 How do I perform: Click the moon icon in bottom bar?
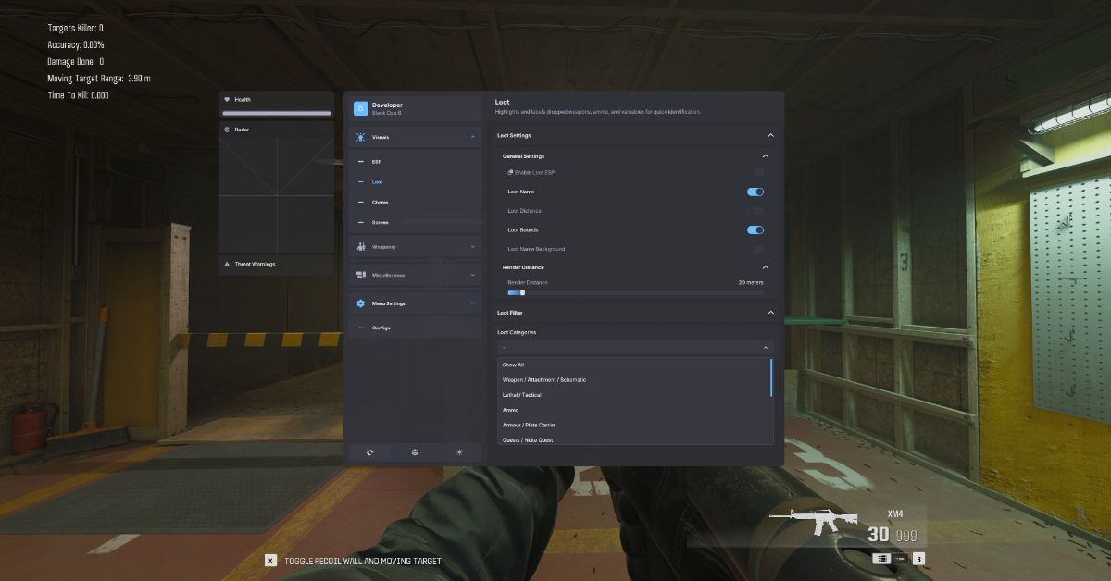[370, 452]
